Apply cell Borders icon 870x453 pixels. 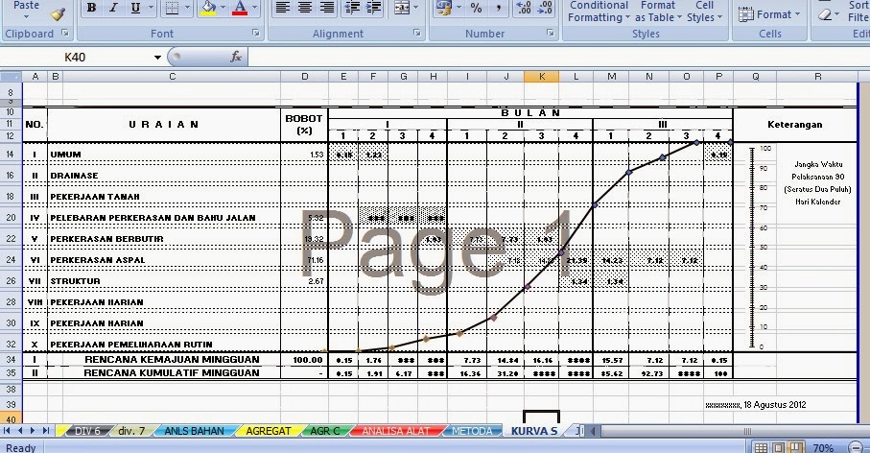(x=172, y=8)
